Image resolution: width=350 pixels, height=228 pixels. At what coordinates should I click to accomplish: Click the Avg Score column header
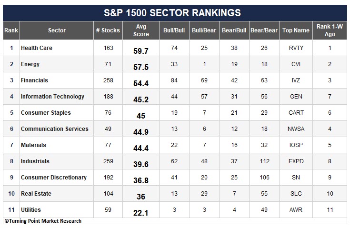pyautogui.click(x=141, y=30)
